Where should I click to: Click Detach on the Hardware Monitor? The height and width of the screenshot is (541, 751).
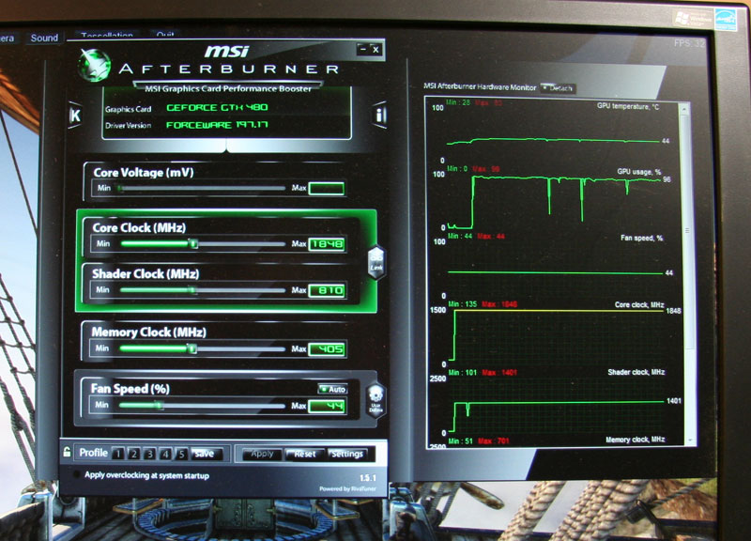click(558, 88)
